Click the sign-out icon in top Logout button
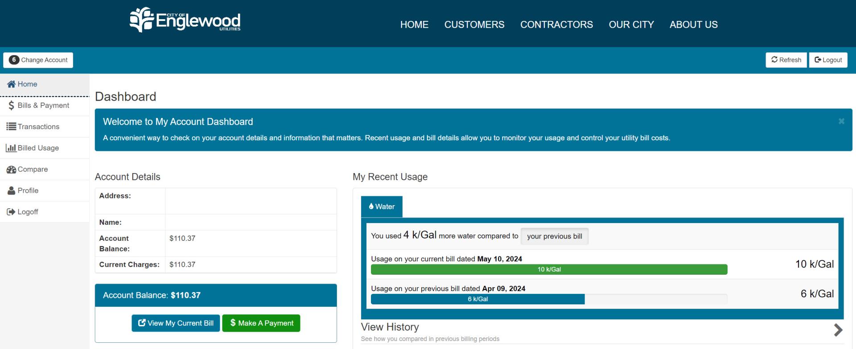 click(818, 60)
